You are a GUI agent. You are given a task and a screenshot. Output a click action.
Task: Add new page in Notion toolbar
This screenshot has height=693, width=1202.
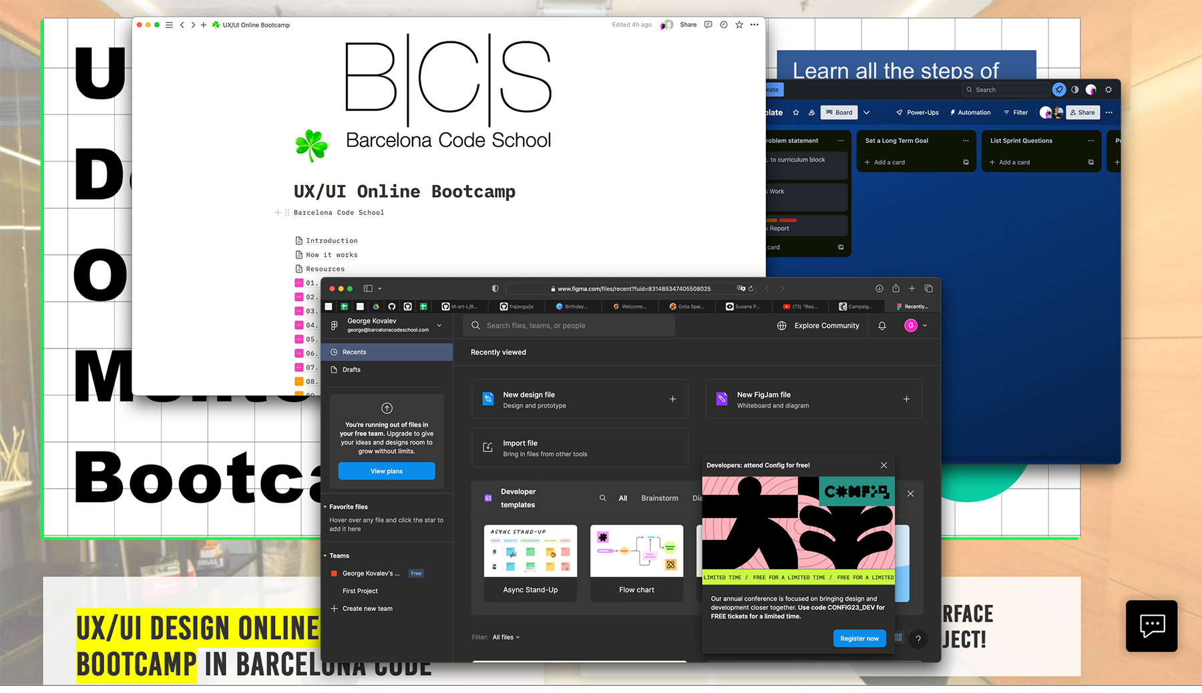(204, 25)
